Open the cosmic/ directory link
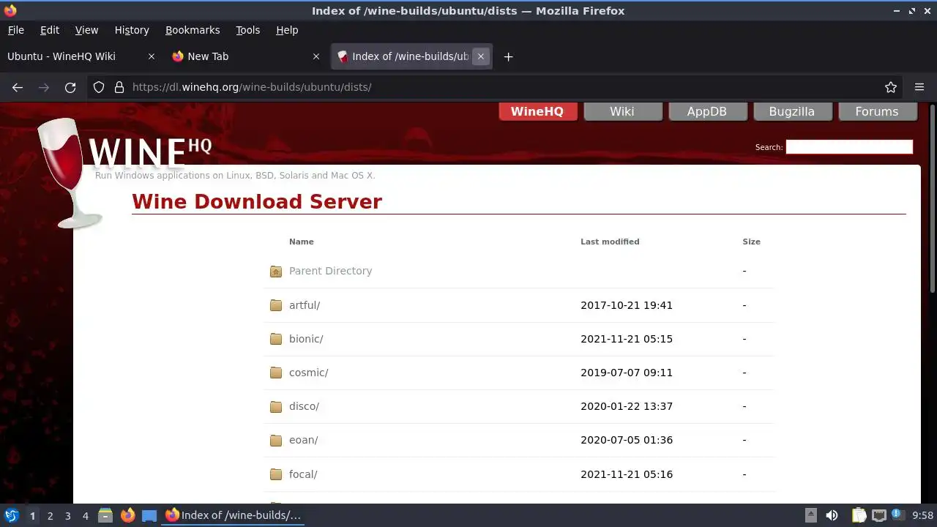Screen dimensions: 937x527 point(308,373)
